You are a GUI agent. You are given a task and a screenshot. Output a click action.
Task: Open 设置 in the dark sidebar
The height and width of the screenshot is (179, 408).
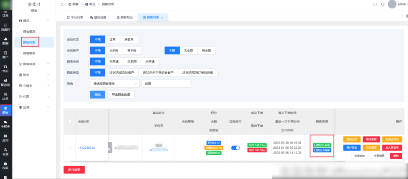tap(6, 151)
